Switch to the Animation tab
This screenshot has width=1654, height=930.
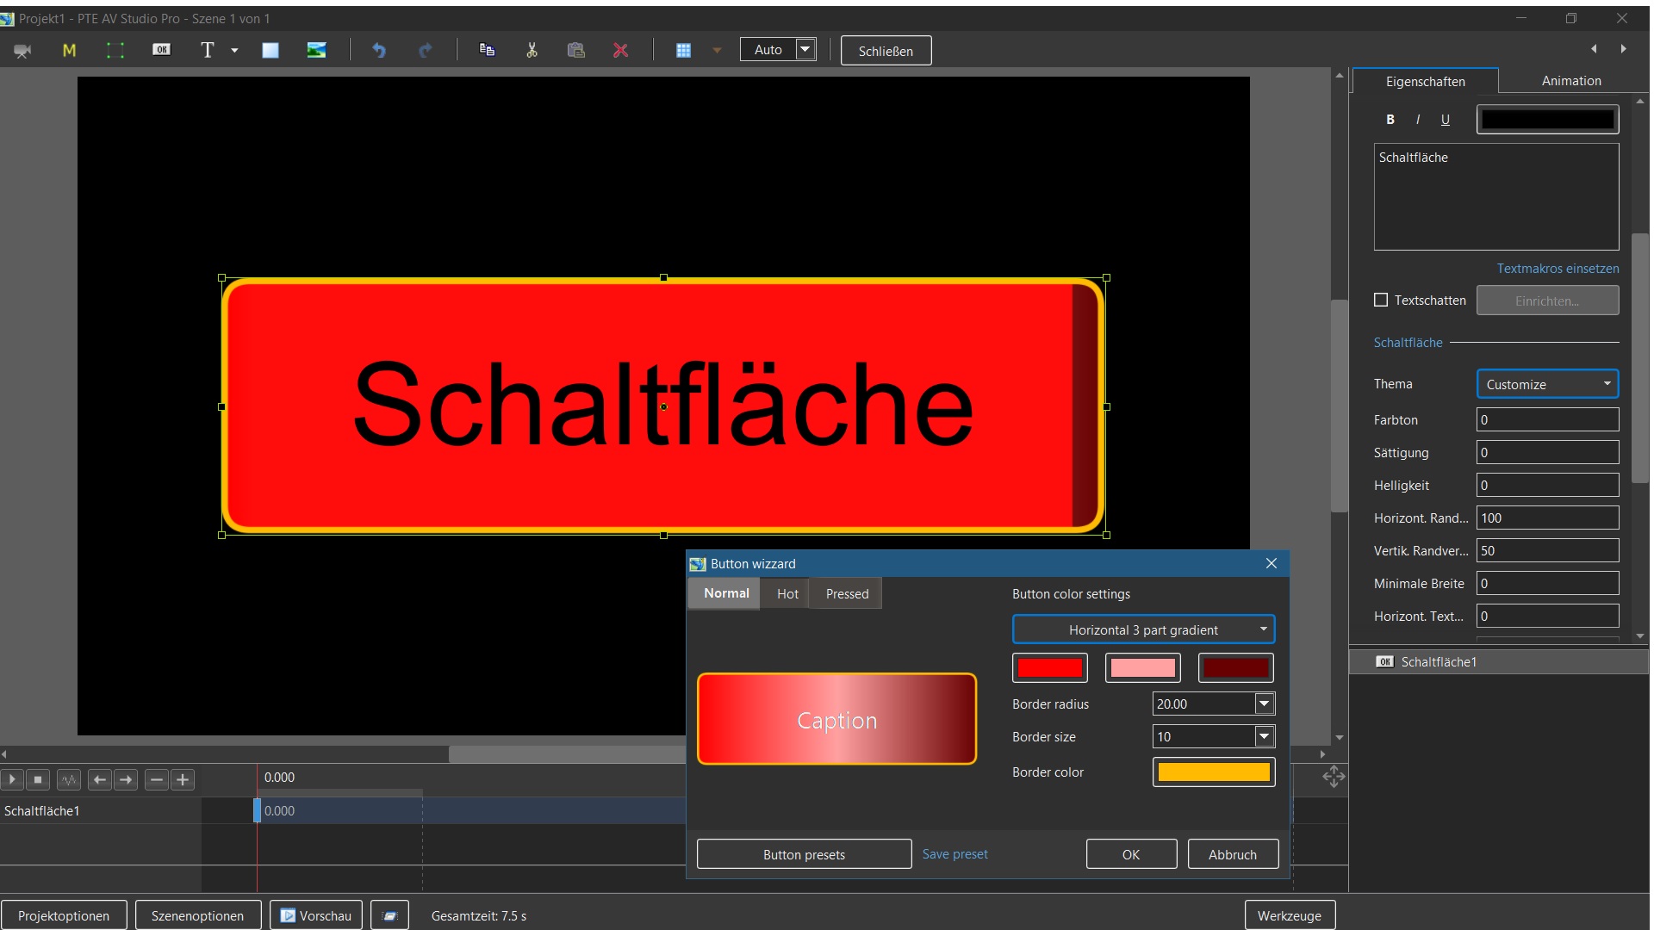tap(1570, 81)
